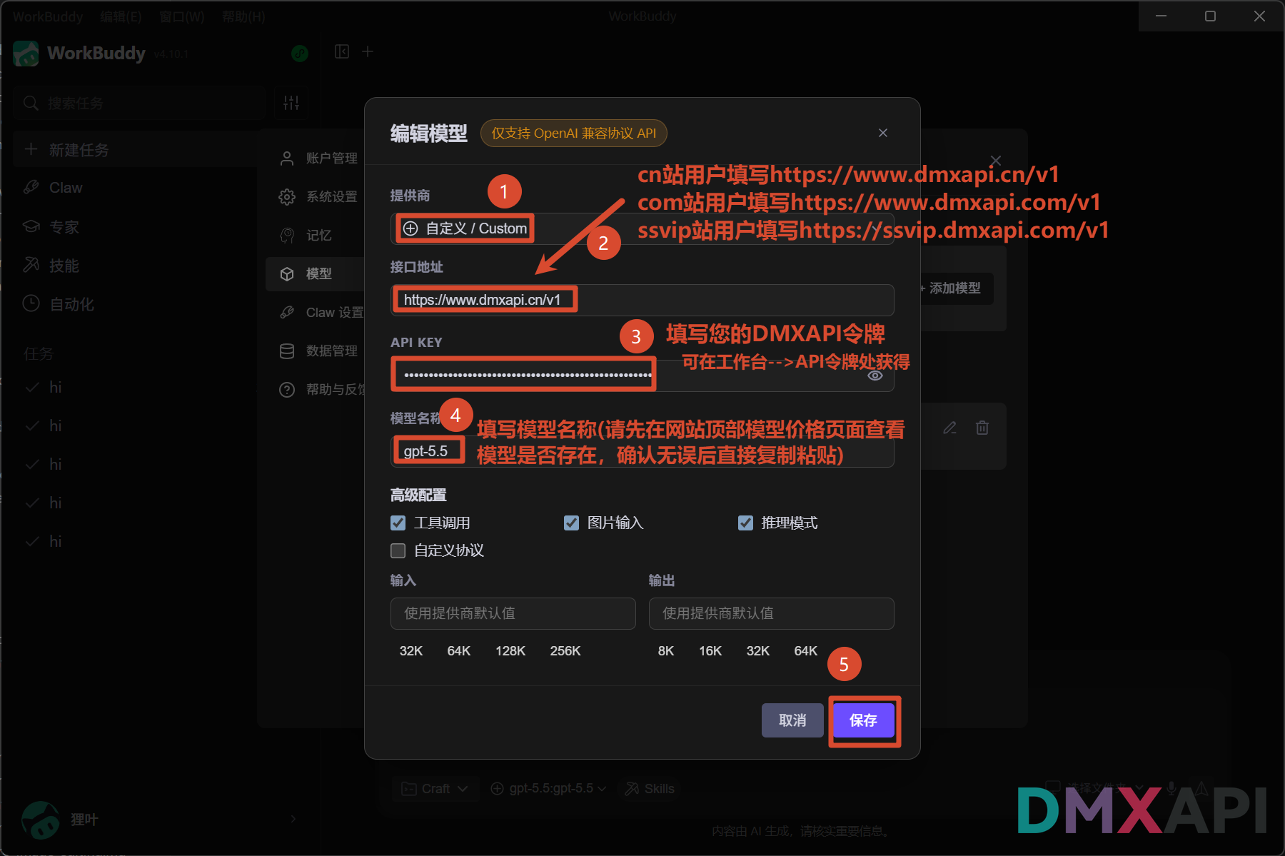
Task: Expand the 狸叶 user profile chevron
Action: 293,819
